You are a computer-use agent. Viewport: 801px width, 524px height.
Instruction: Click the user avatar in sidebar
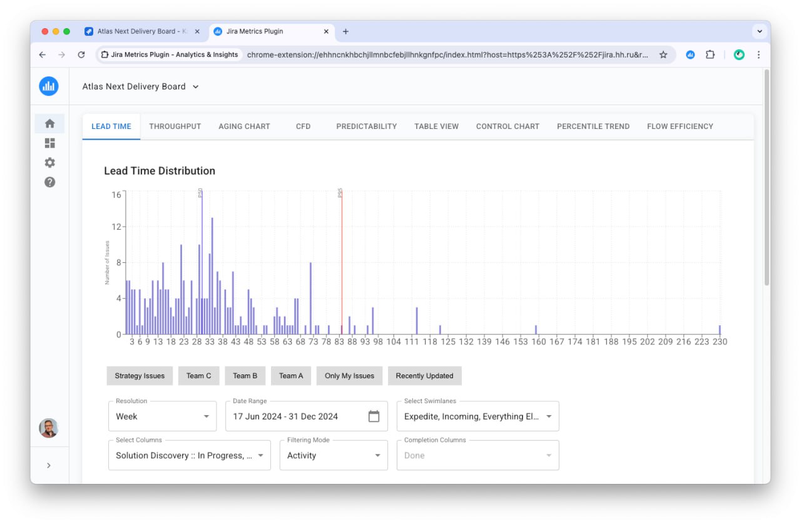(49, 428)
